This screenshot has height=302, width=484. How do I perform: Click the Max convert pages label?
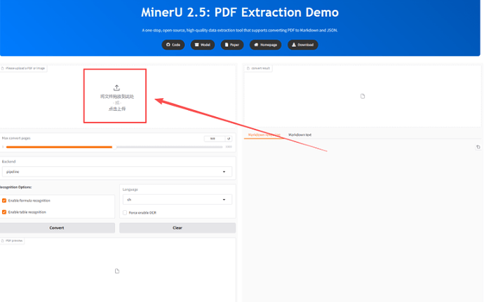(x=16, y=138)
